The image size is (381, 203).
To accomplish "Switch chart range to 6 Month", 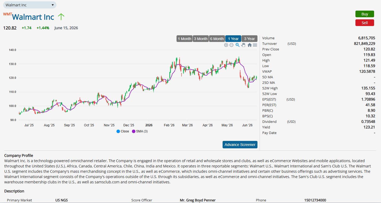I will click(217, 39).
